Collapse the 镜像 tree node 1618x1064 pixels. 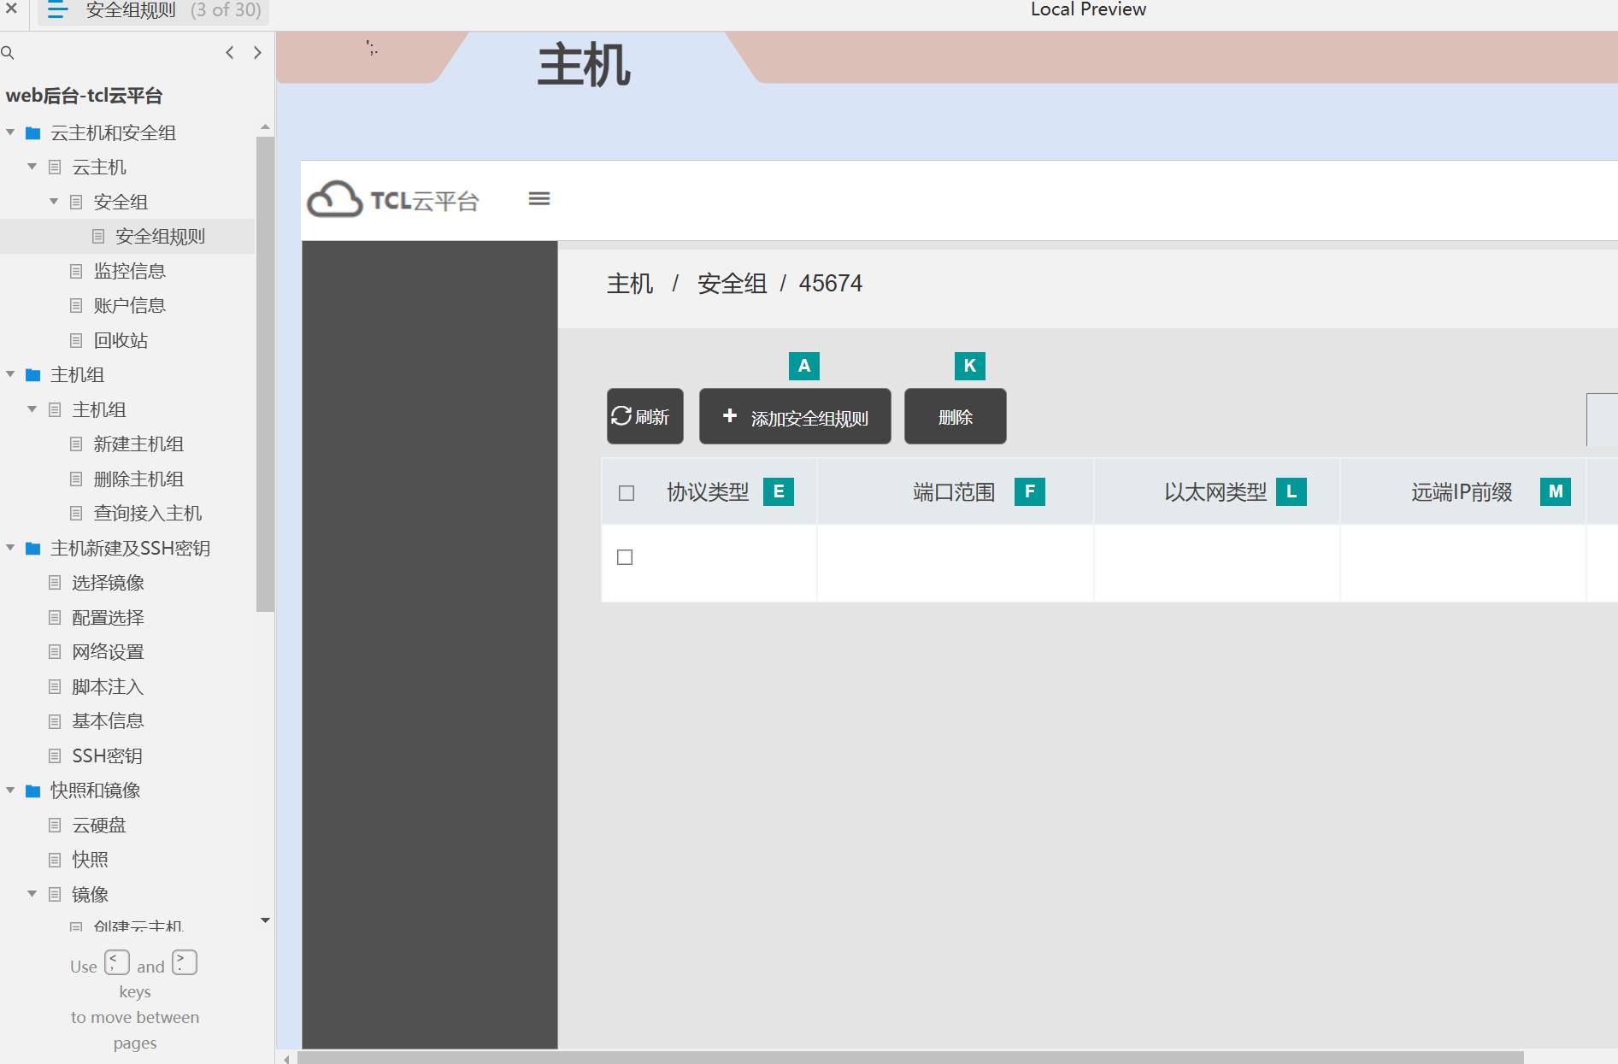(32, 894)
